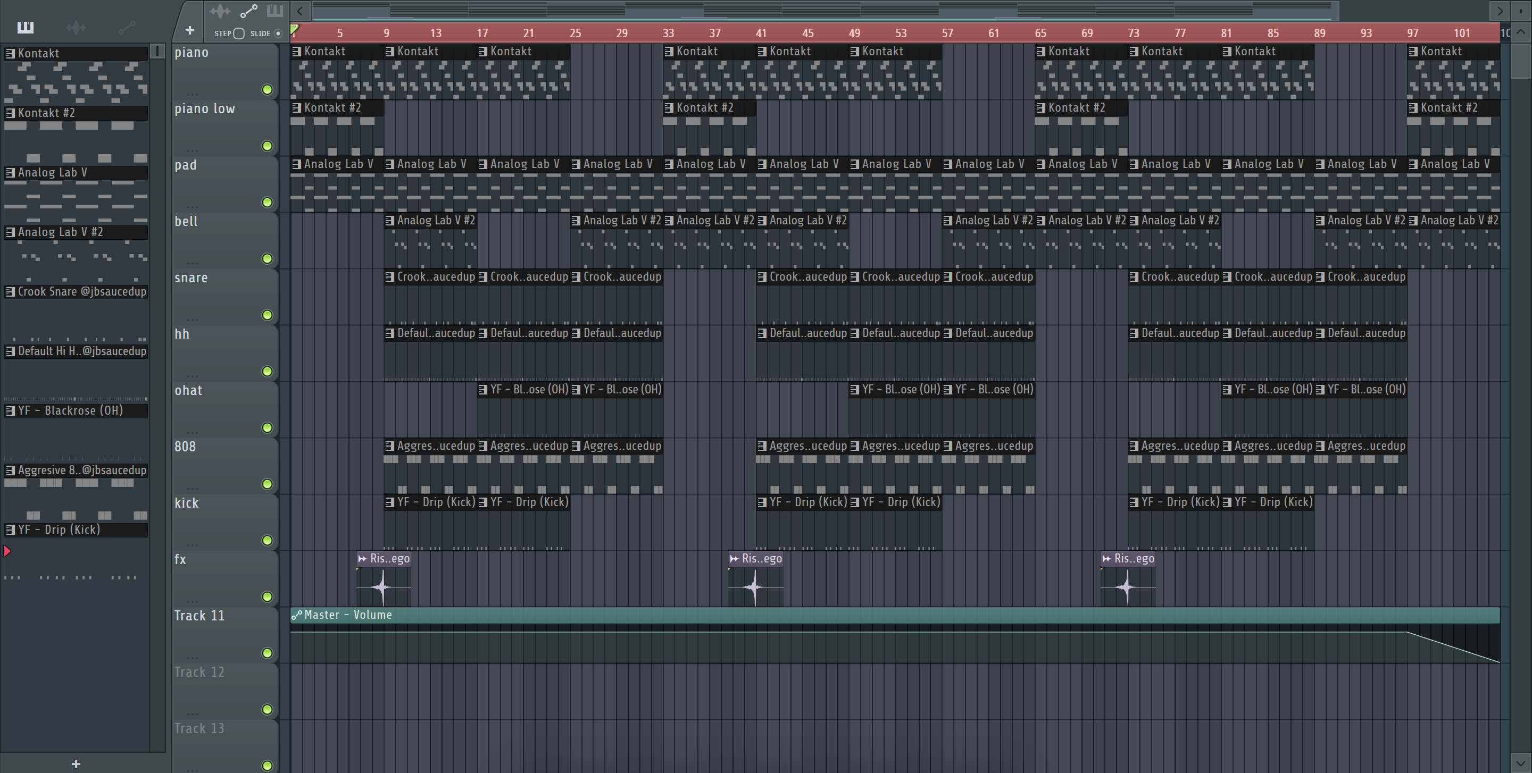
Task: Add a new pattern with the bottom plus
Action: click(76, 763)
